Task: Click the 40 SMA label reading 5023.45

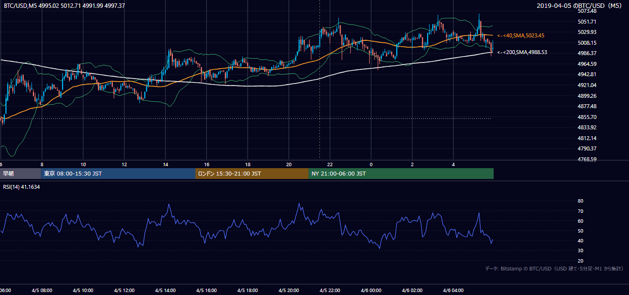Action: coord(521,35)
